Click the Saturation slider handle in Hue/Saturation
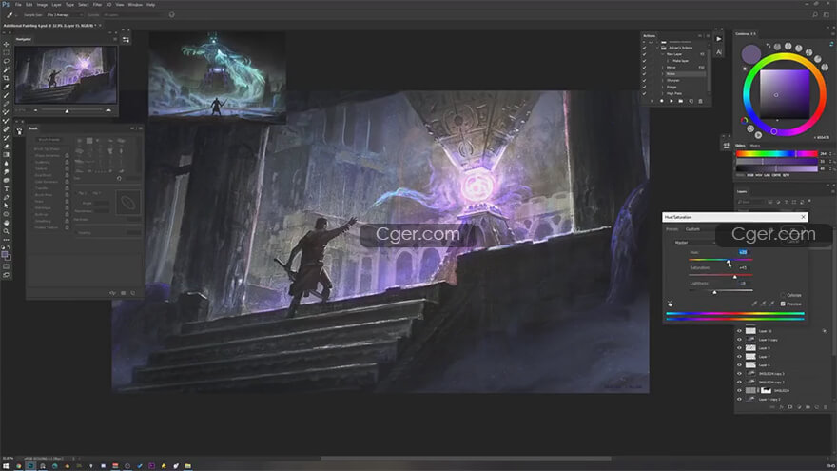Image resolution: width=837 pixels, height=471 pixels. pos(734,277)
